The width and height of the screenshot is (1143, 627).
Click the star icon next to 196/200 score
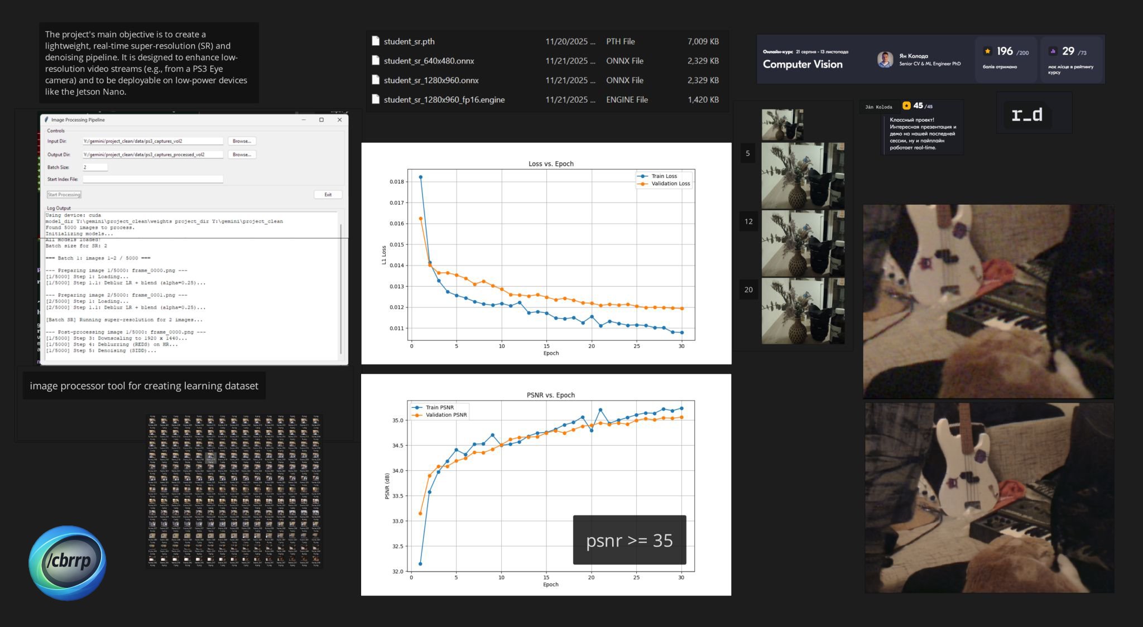pyautogui.click(x=988, y=51)
